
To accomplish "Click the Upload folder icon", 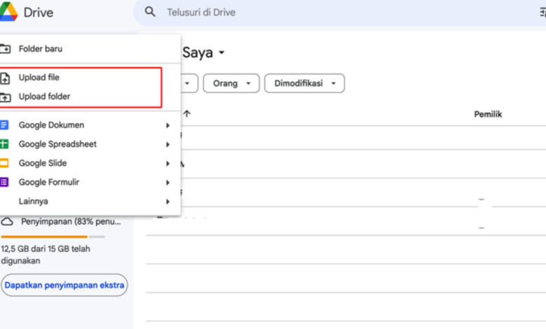I will tap(5, 97).
